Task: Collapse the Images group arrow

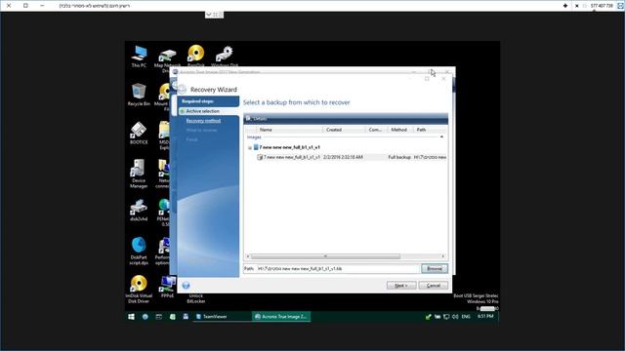Action: (x=441, y=136)
